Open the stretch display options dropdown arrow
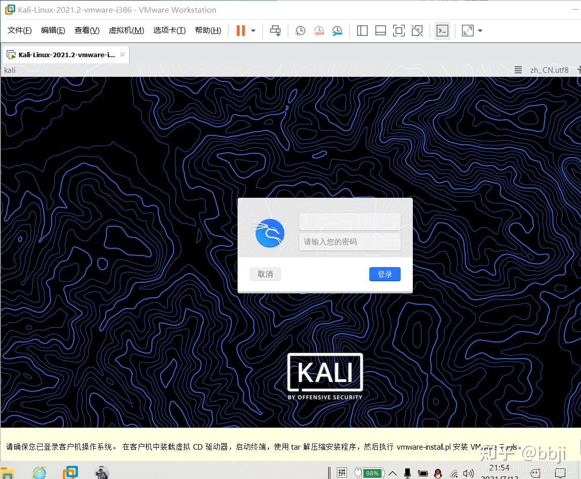The height and width of the screenshot is (479, 581). 480,31
